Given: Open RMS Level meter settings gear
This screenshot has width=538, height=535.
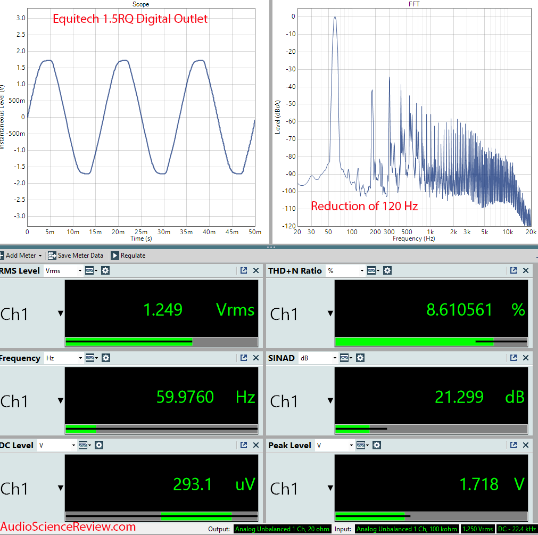Looking at the screenshot, I should [105, 271].
